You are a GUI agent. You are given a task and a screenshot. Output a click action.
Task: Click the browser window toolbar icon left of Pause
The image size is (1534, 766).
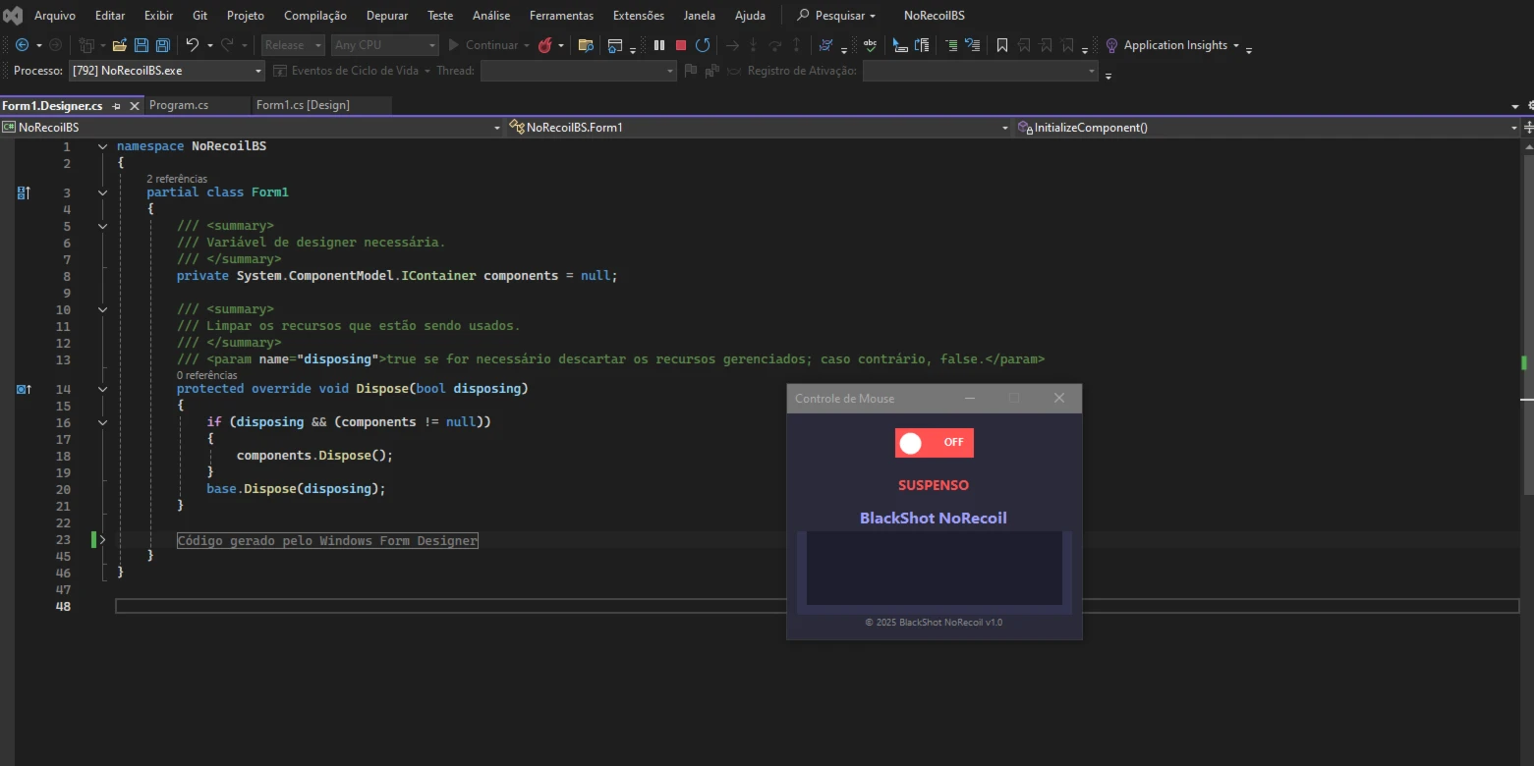[615, 45]
